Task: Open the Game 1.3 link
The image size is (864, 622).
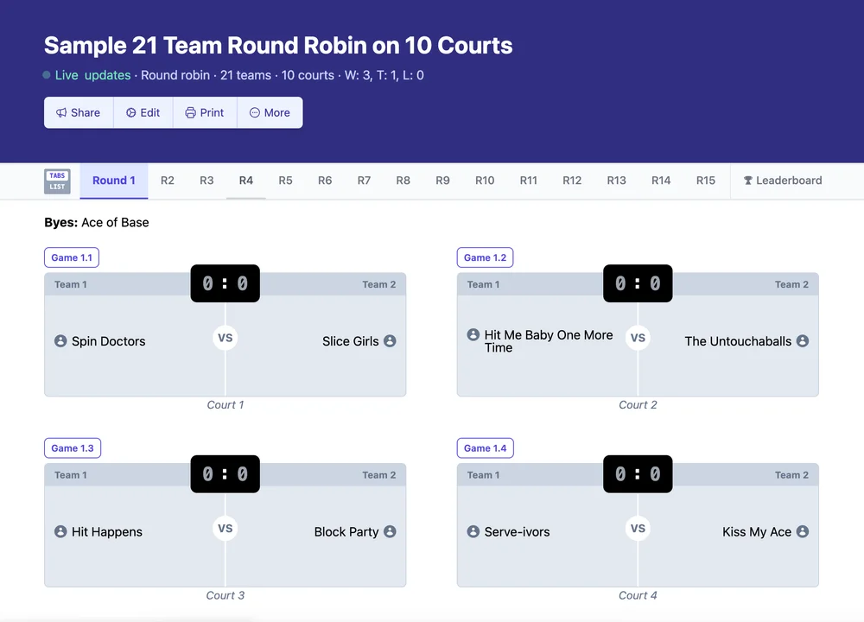Action: click(x=73, y=447)
